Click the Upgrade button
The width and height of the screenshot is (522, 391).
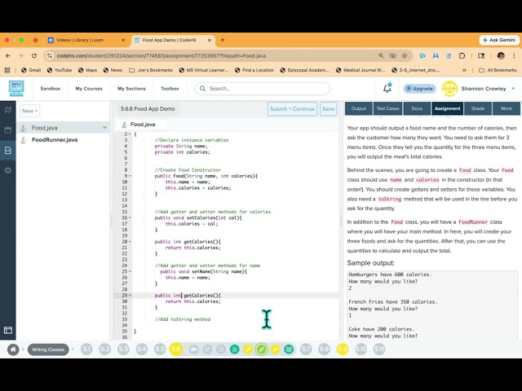coord(419,89)
